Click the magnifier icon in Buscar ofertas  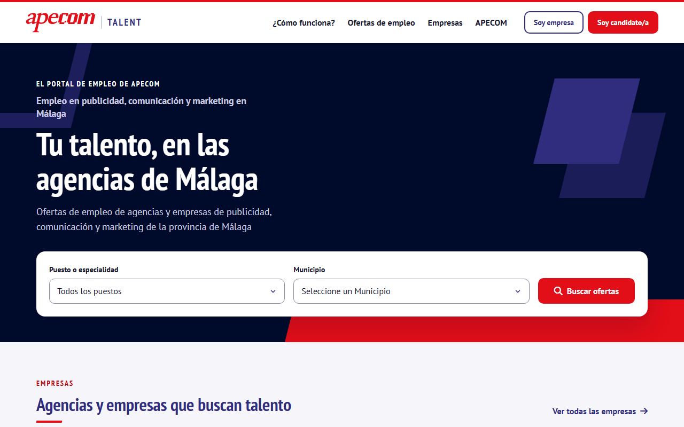coord(558,291)
